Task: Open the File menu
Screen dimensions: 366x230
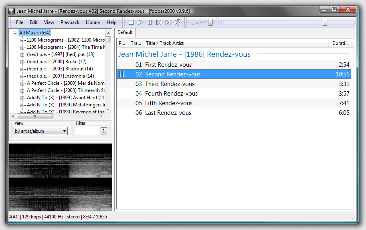Action: click(x=20, y=22)
